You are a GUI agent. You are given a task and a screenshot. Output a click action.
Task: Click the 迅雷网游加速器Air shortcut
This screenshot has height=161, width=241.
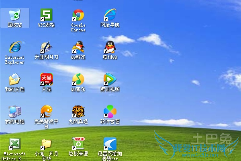[x=110, y=144]
